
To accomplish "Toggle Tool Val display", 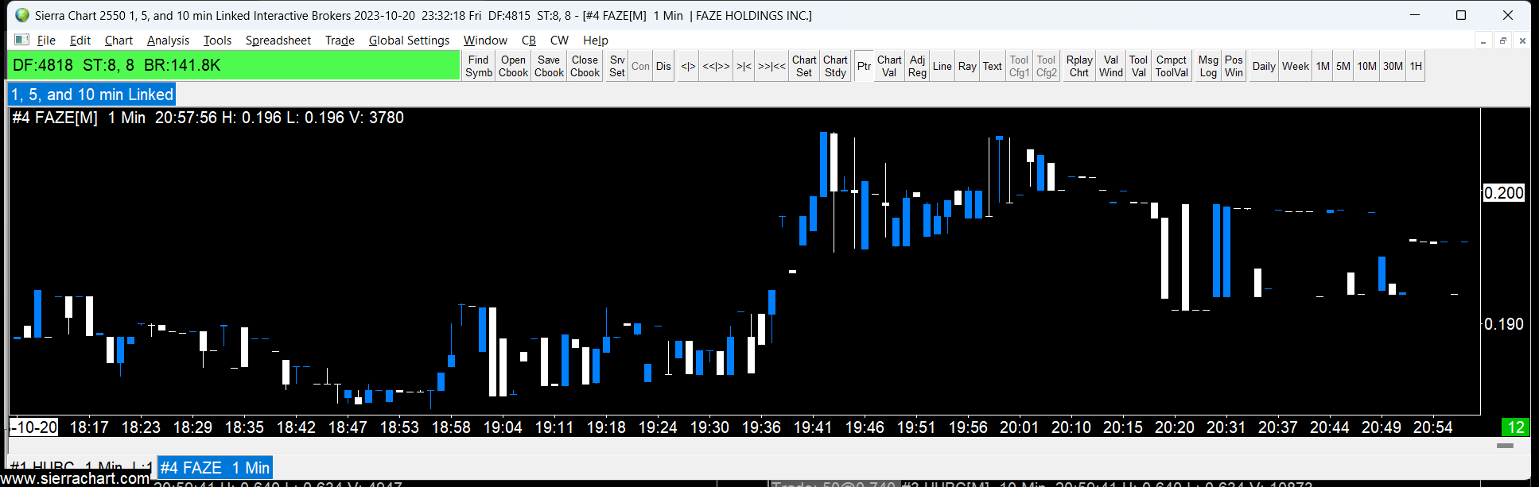I will [1138, 66].
